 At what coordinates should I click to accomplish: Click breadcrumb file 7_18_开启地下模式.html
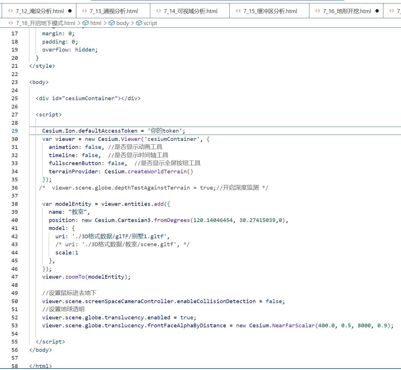point(46,23)
